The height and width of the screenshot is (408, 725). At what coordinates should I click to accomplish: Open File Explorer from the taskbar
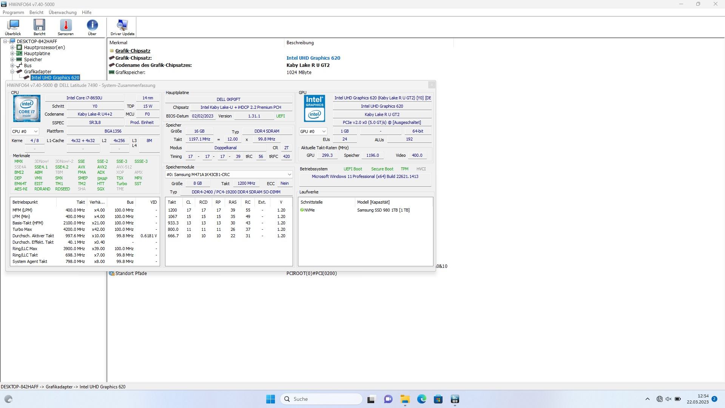pyautogui.click(x=405, y=399)
